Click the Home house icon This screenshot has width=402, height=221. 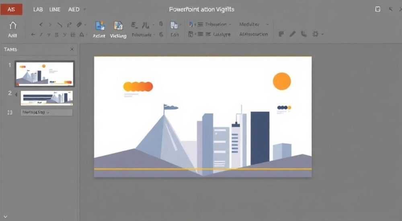[12, 25]
